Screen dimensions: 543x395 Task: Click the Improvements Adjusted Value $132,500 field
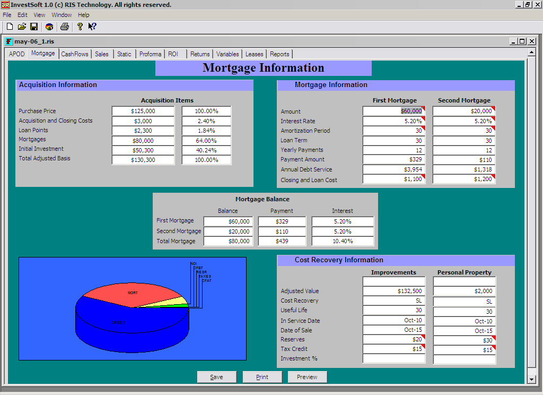pos(394,291)
